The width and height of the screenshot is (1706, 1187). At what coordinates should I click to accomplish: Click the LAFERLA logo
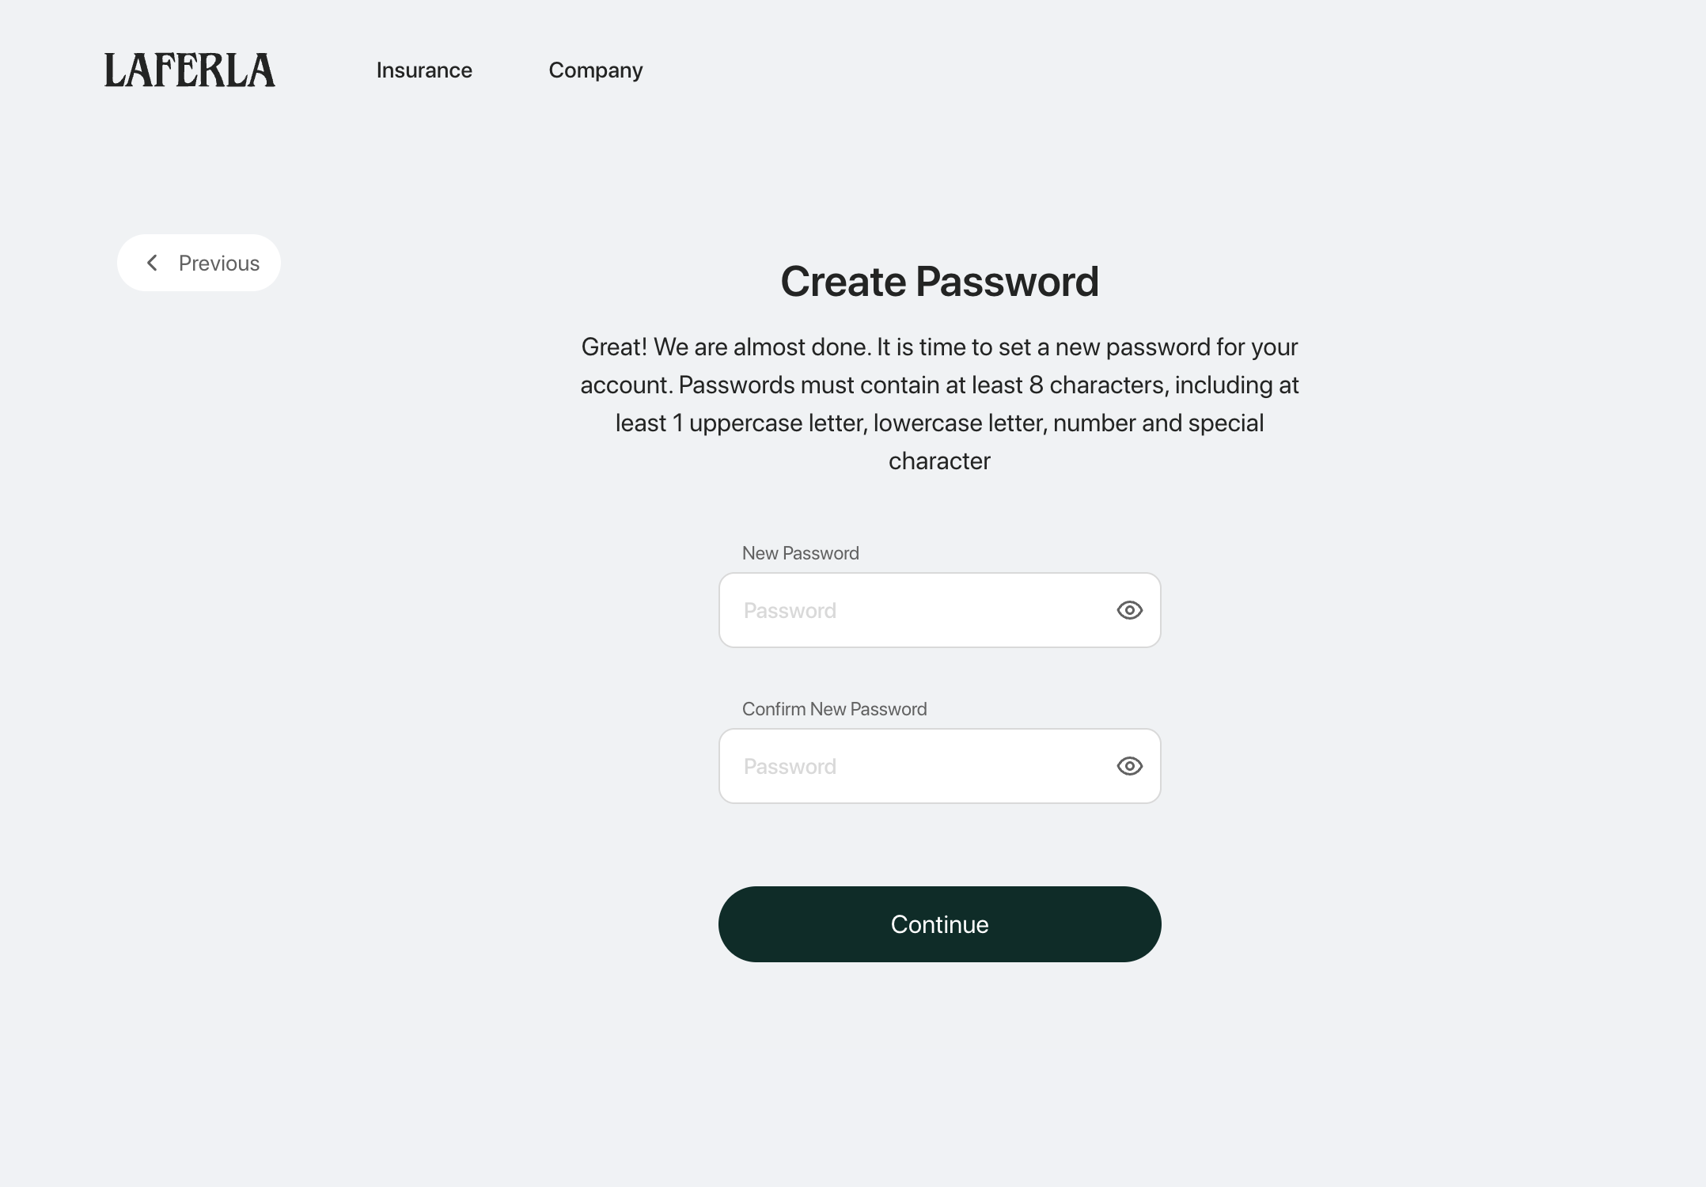(190, 70)
